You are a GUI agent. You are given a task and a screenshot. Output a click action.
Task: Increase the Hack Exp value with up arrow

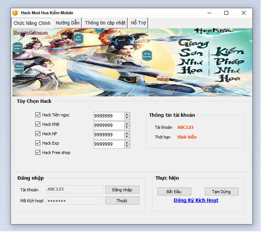click(x=127, y=143)
